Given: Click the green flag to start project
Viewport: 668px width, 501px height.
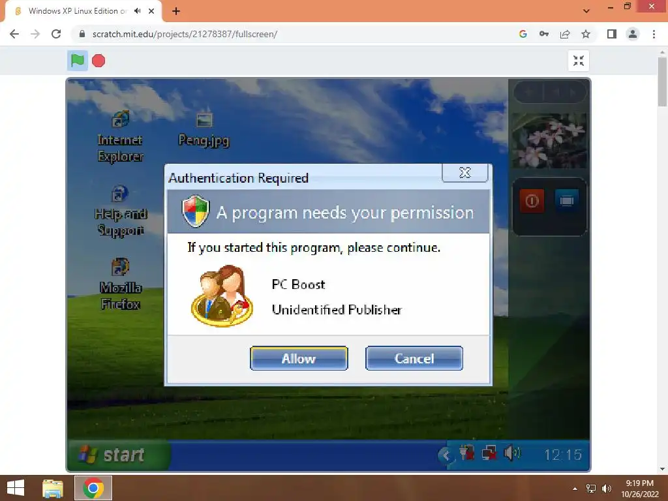Looking at the screenshot, I should 77,61.
